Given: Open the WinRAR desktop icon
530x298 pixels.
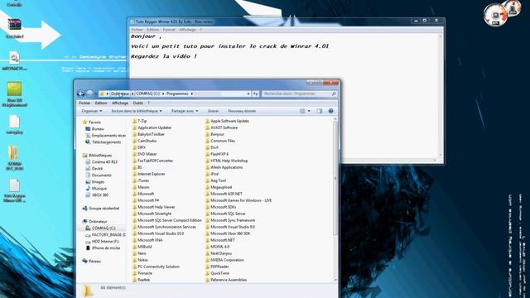Looking at the screenshot, I should (x=15, y=26).
